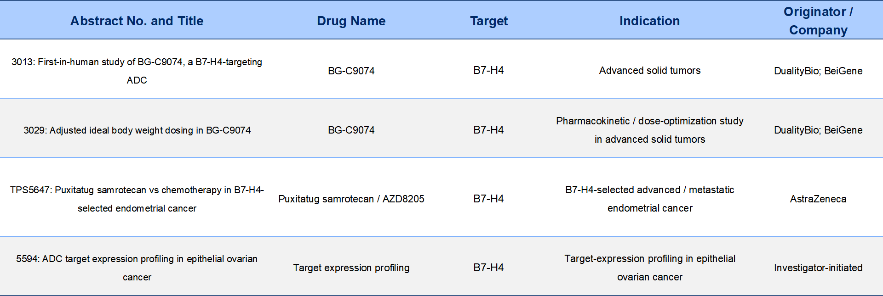Click the B7-H4-selected endometrial cancer indication

pyautogui.click(x=649, y=199)
